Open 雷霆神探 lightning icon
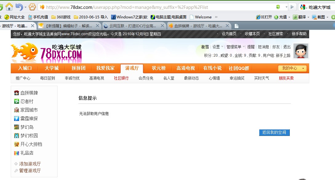Viewport: 335px width, 180px height. pyautogui.click(x=17, y=118)
